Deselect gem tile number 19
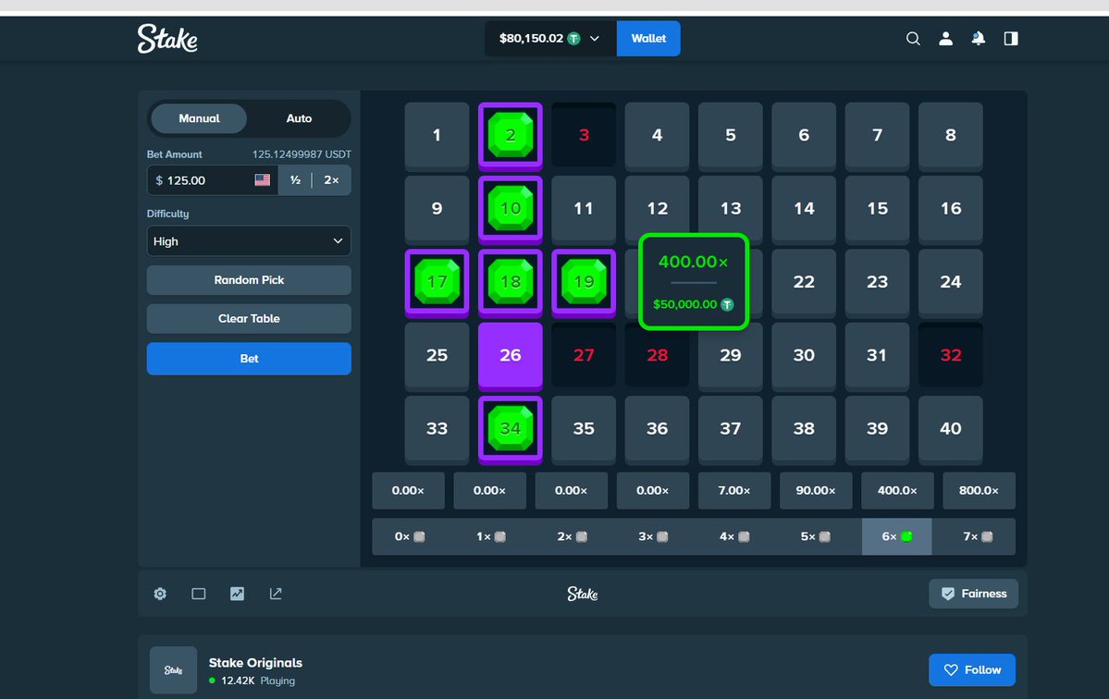The width and height of the screenshot is (1109, 699). (585, 282)
